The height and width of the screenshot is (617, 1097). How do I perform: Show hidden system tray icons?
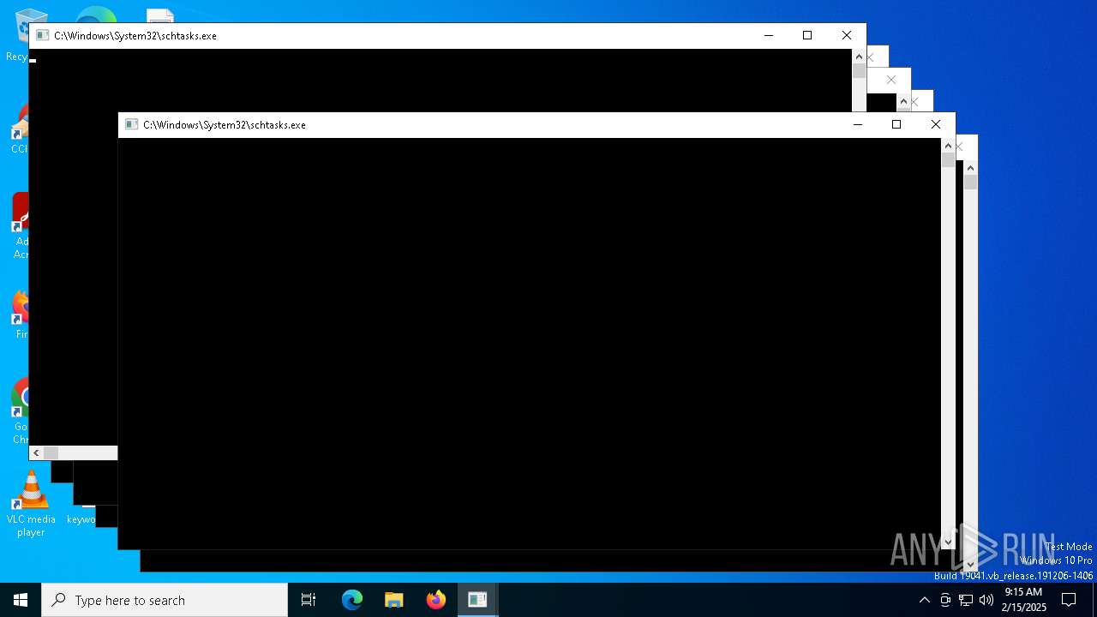click(x=924, y=600)
